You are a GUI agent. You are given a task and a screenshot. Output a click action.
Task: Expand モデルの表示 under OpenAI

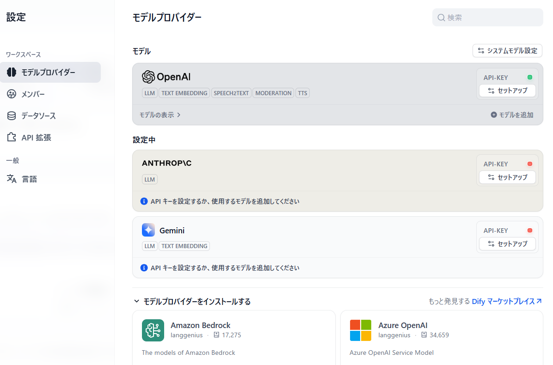tap(160, 115)
